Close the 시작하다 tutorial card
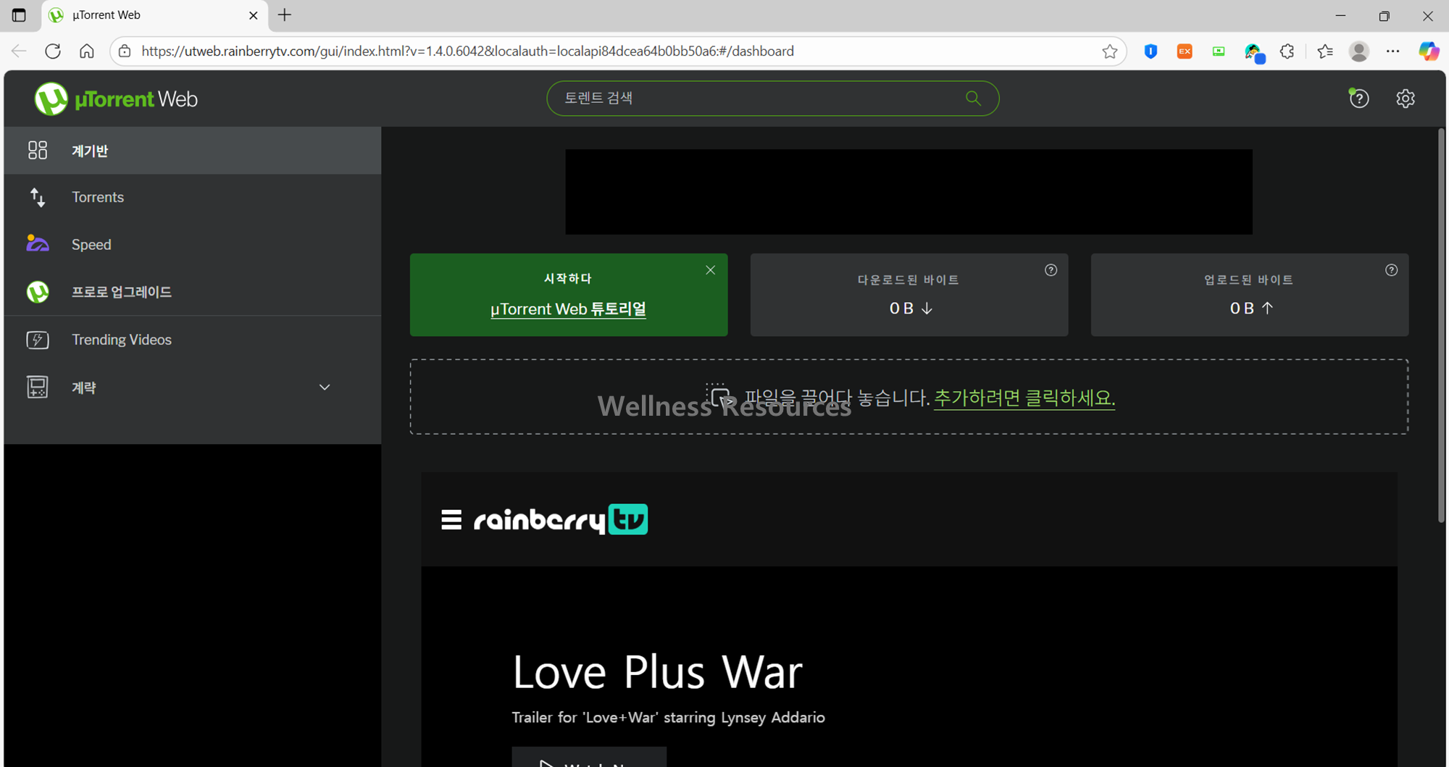 (x=711, y=270)
